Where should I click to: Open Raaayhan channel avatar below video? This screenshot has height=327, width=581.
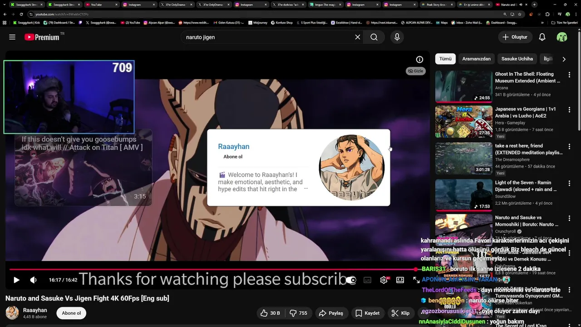(12, 313)
